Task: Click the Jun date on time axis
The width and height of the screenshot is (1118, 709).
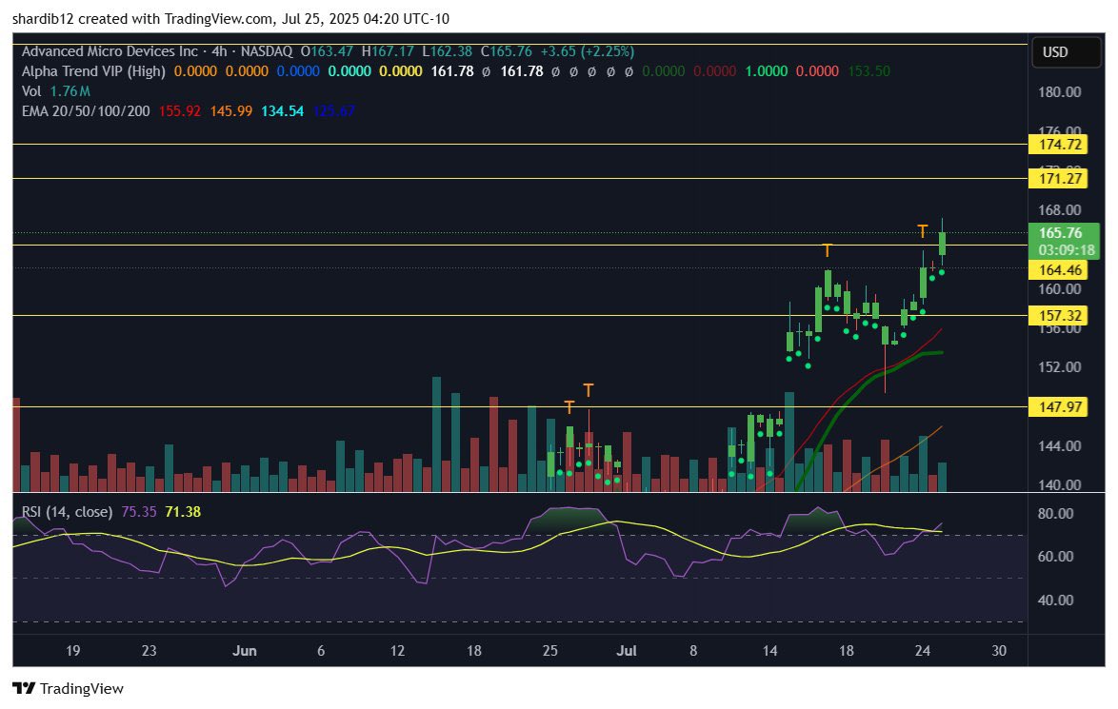Action: click(245, 651)
